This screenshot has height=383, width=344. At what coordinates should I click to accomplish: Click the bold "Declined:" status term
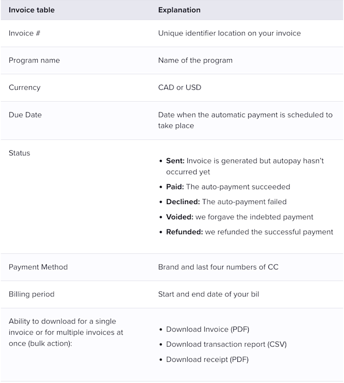pos(183,202)
